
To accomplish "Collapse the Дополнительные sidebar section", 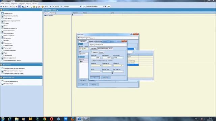I will pyautogui.click(x=41, y=78).
